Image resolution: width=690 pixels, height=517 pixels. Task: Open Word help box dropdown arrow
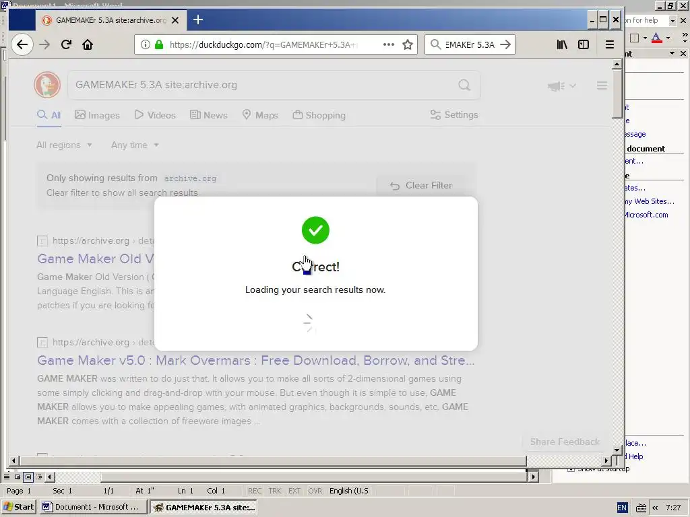tap(672, 20)
